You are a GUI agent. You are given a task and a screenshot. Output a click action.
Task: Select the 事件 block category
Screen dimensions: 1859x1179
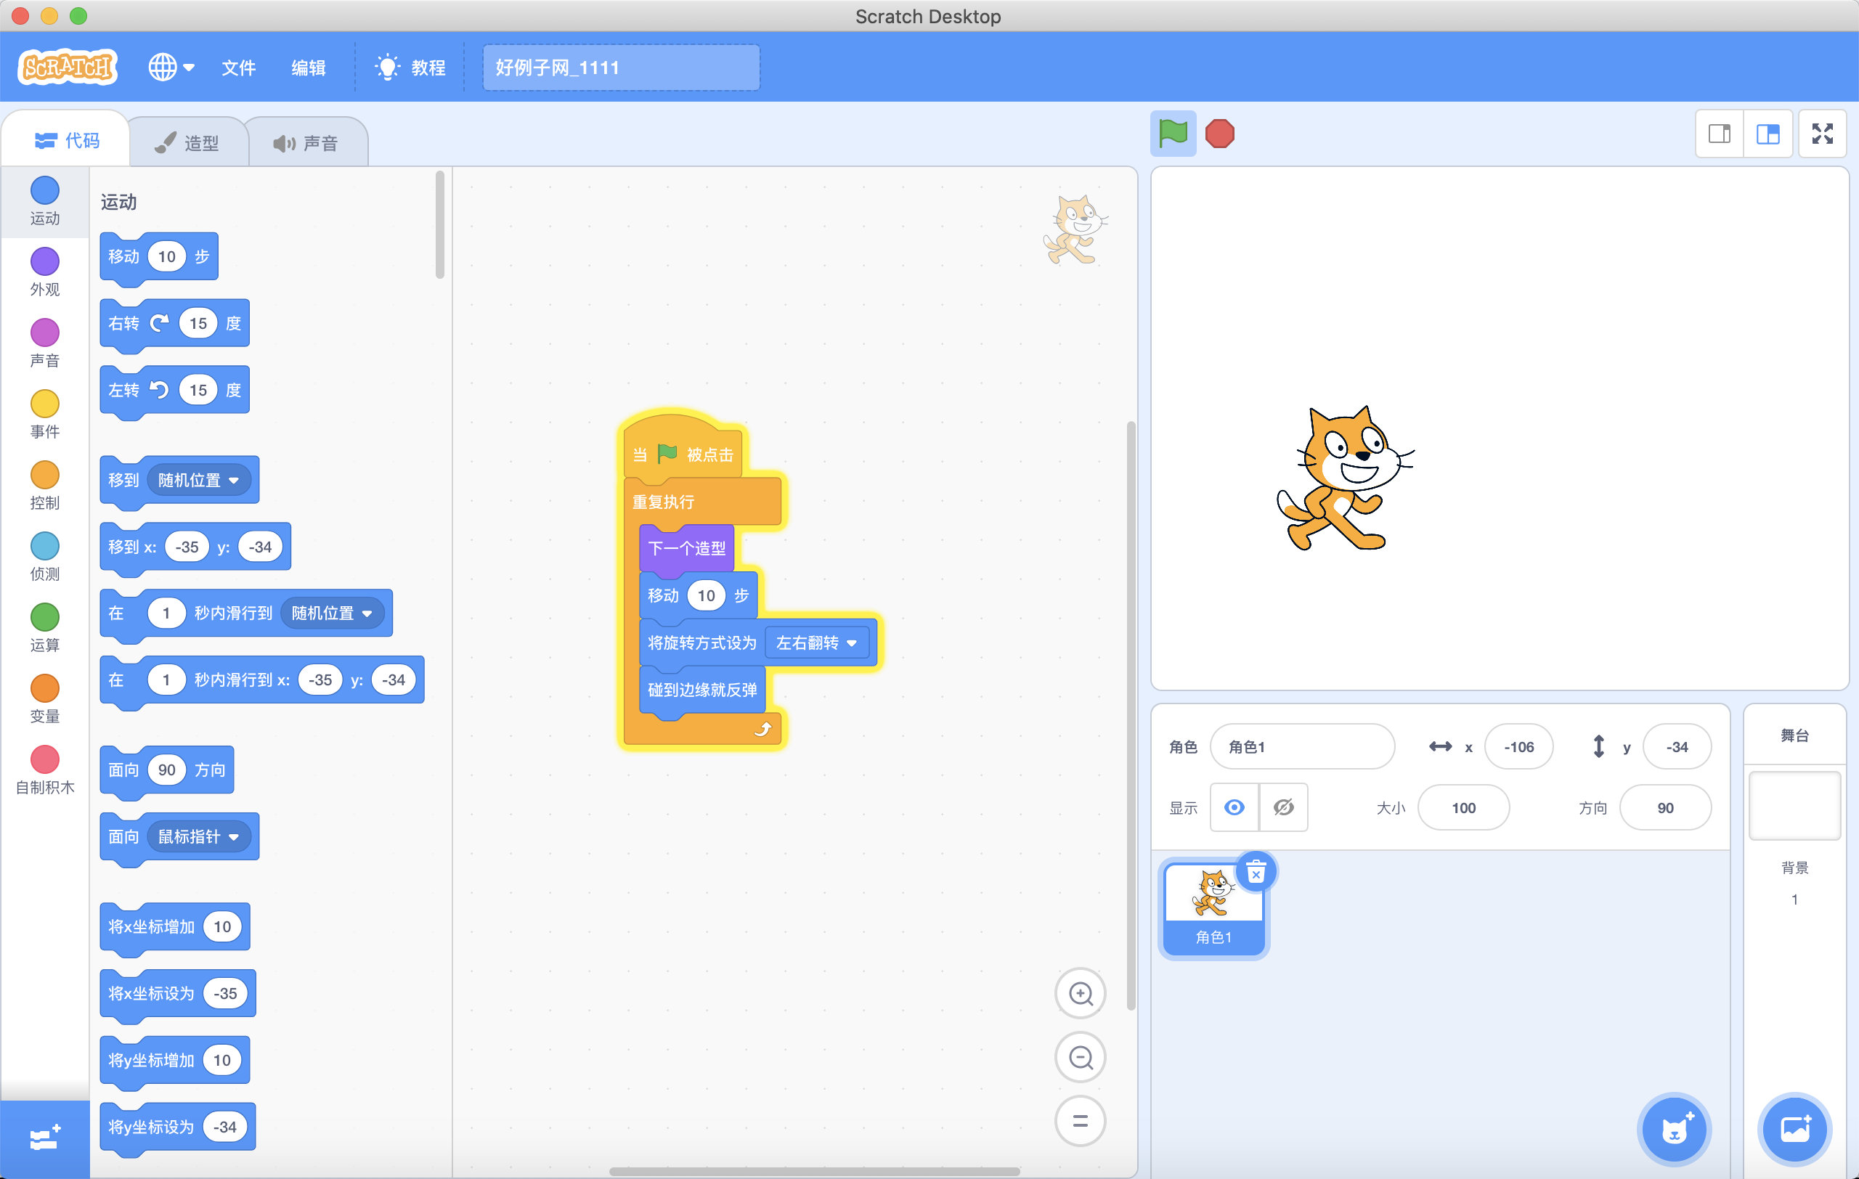(45, 415)
